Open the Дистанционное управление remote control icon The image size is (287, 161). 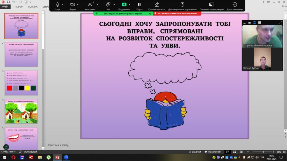pyautogui.click(x=182, y=4)
